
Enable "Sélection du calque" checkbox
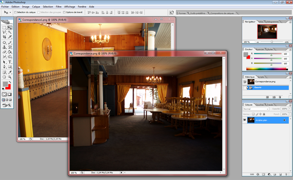[x=15, y=12]
